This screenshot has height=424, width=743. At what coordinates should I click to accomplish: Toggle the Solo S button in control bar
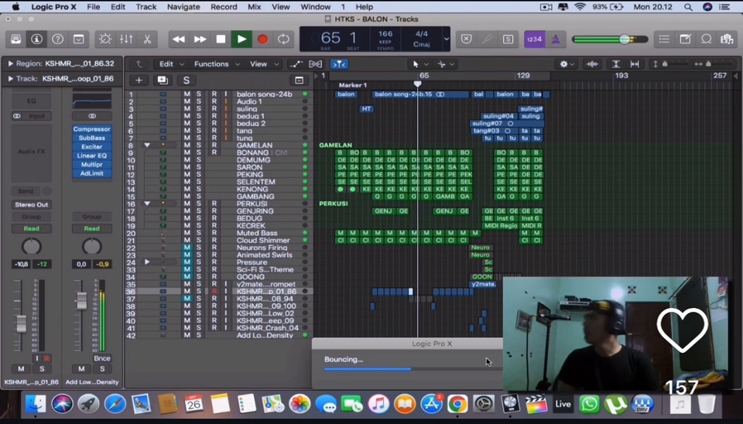coord(508,39)
